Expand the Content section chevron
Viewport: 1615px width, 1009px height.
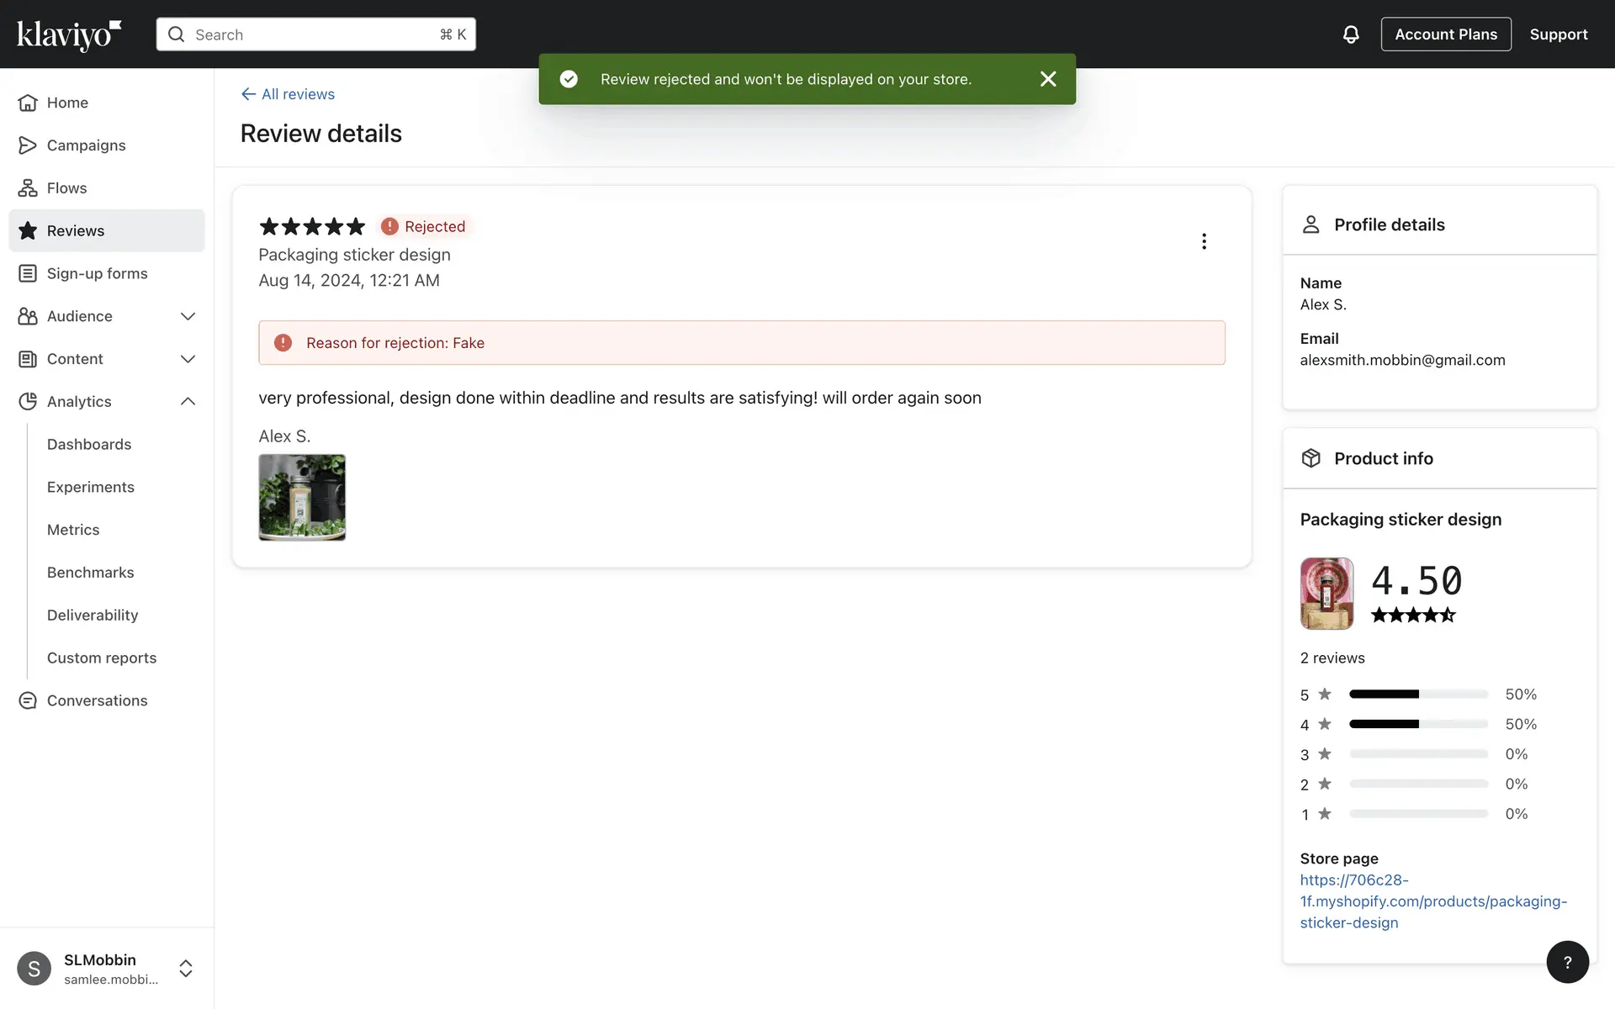[x=188, y=359]
